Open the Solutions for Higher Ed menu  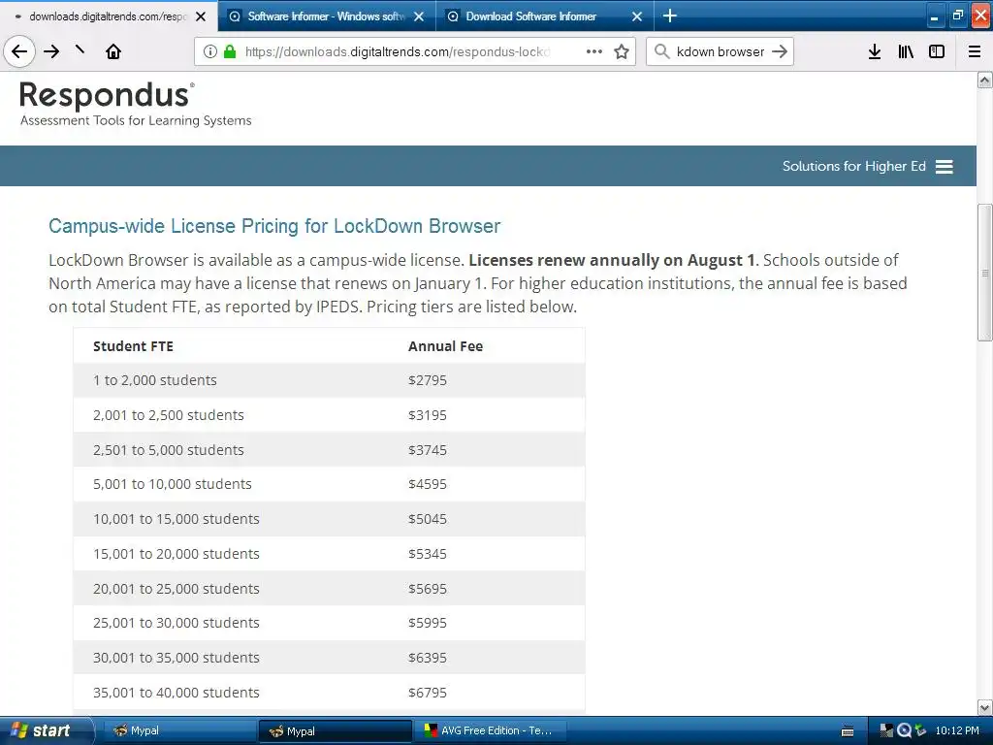coord(868,166)
